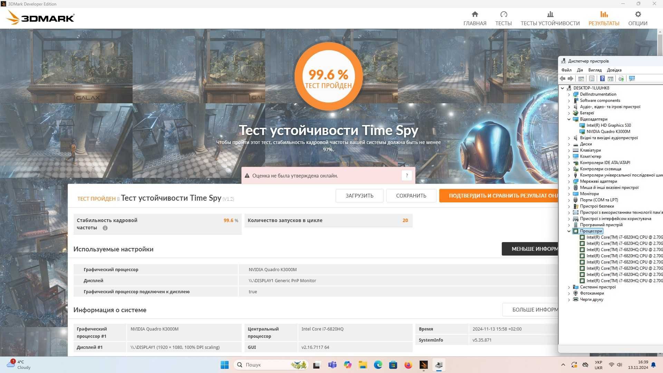The image size is (663, 373).
Task: Open the Довідка menu in Device Manager
Action: coord(614,70)
